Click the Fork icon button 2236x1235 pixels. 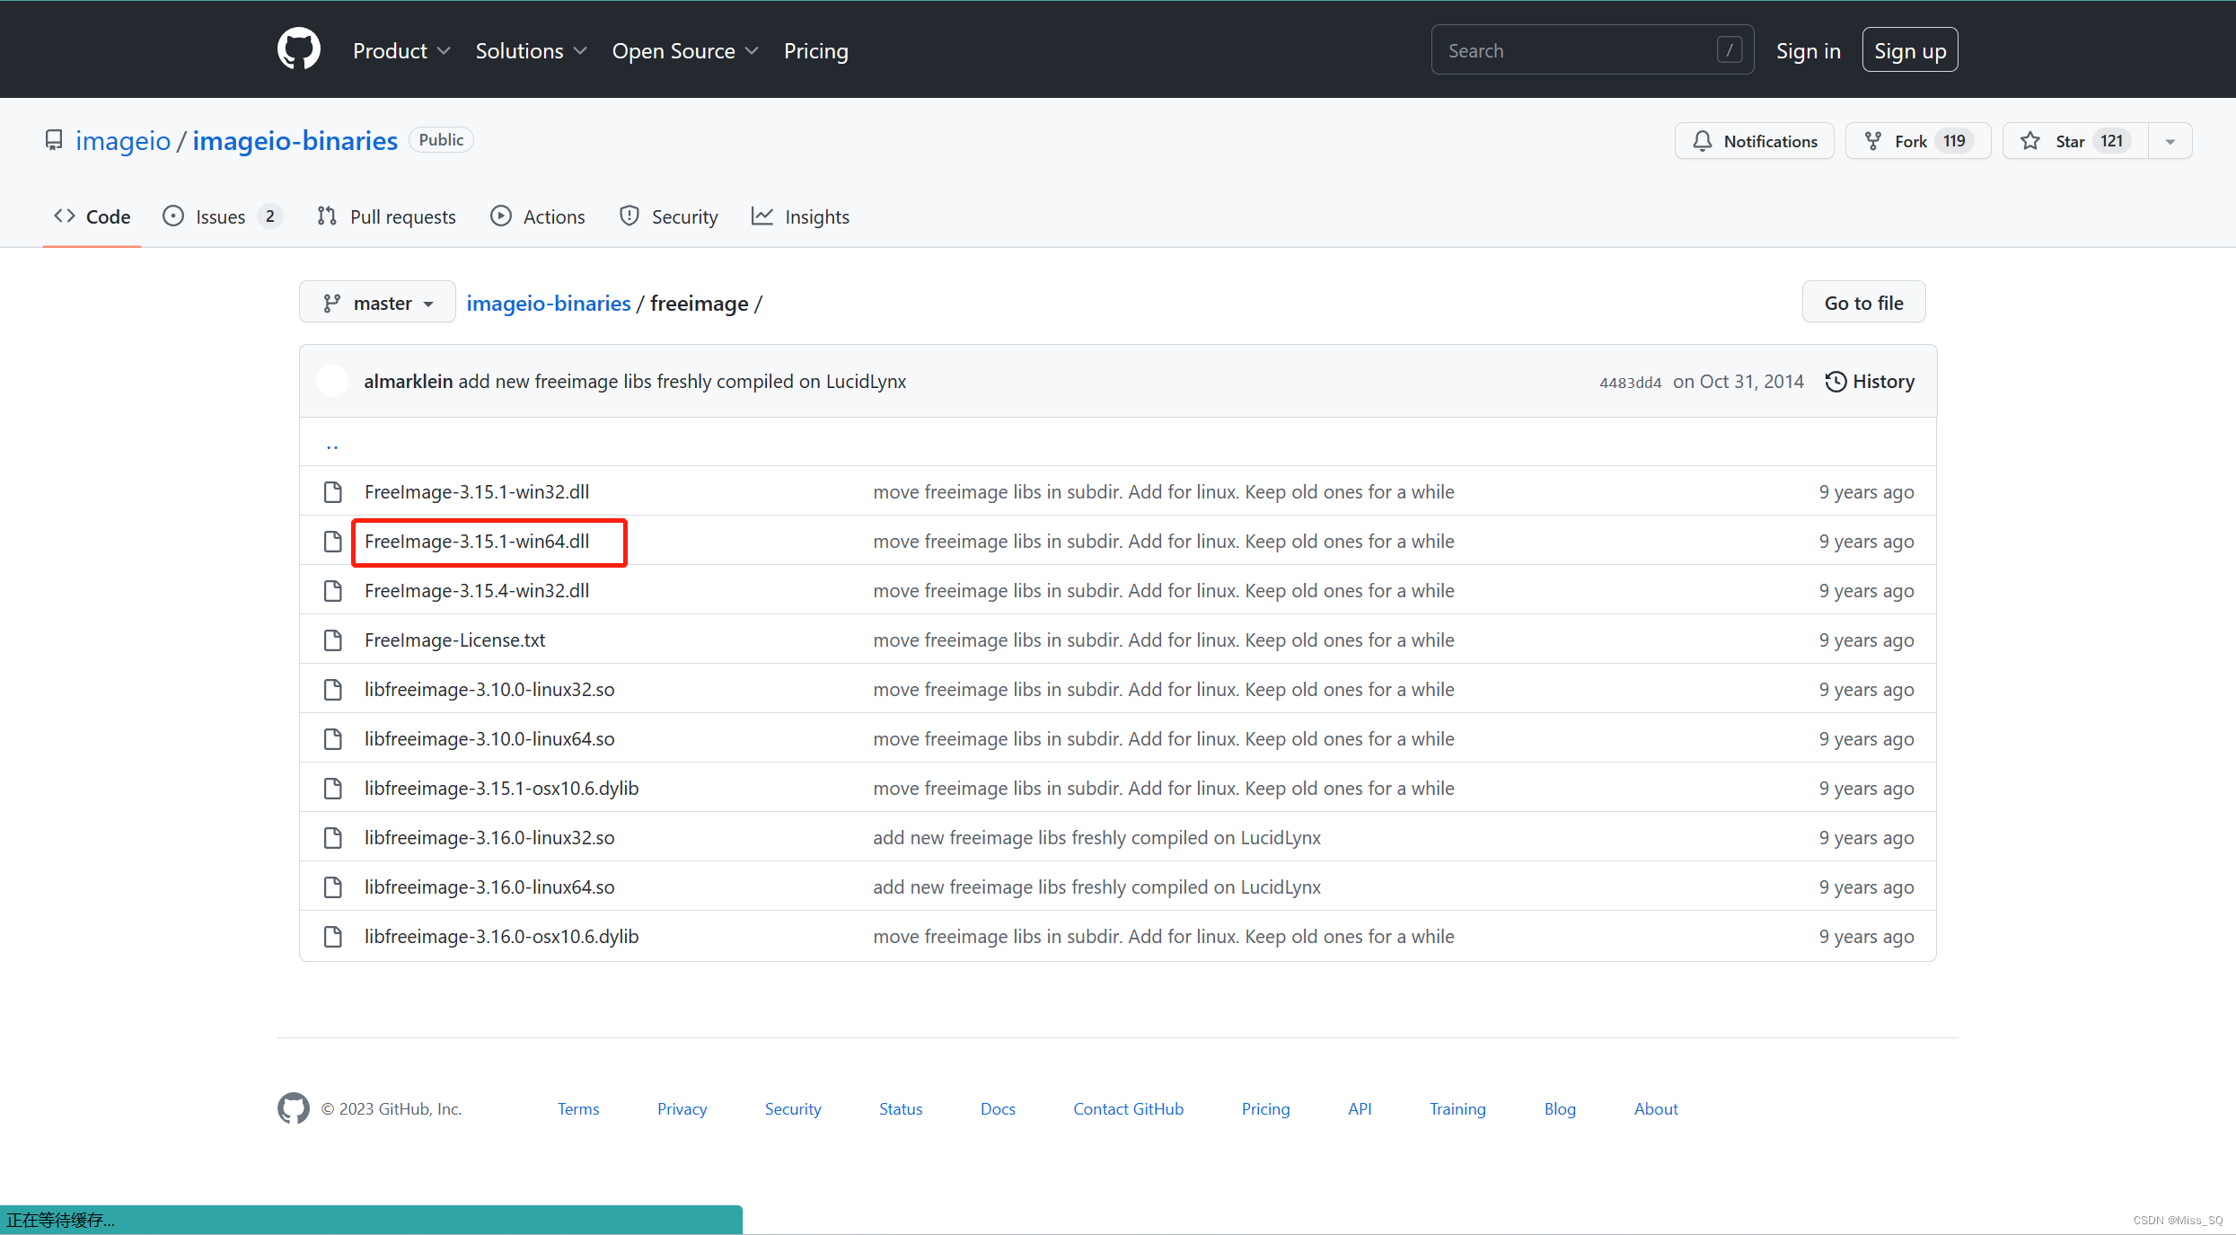point(1873,141)
